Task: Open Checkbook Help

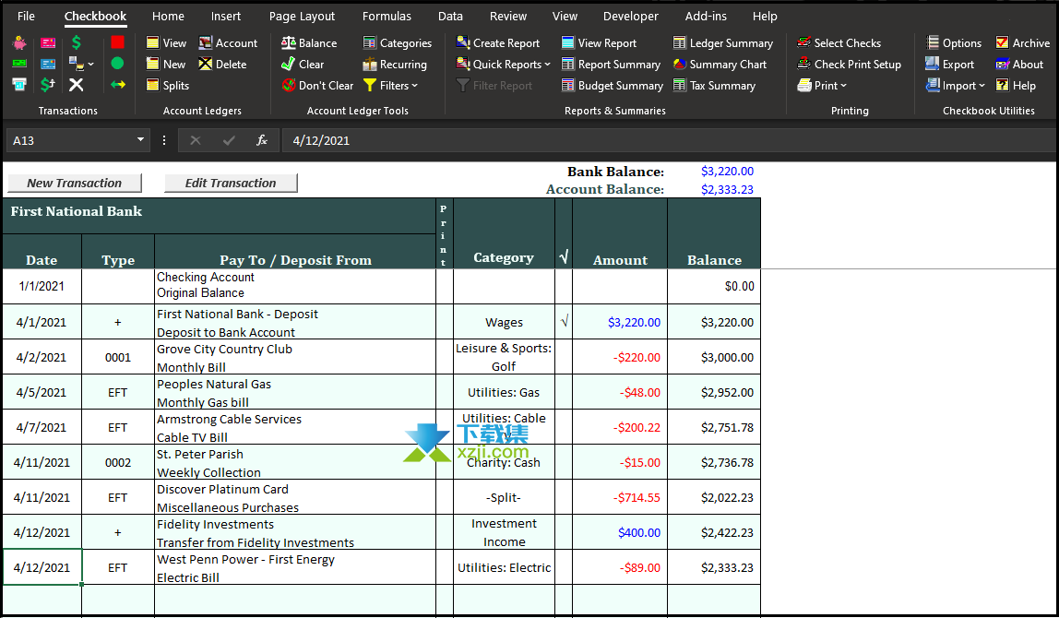Action: click(1016, 85)
